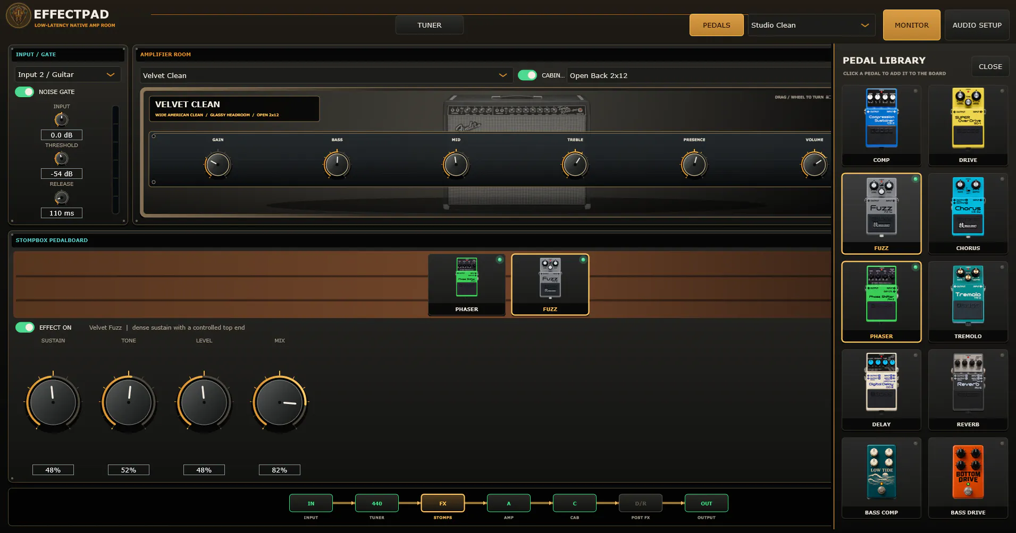Viewport: 1016px width, 533px height.
Task: Add the BASS DRIVE pedal to the board
Action: coord(968,478)
